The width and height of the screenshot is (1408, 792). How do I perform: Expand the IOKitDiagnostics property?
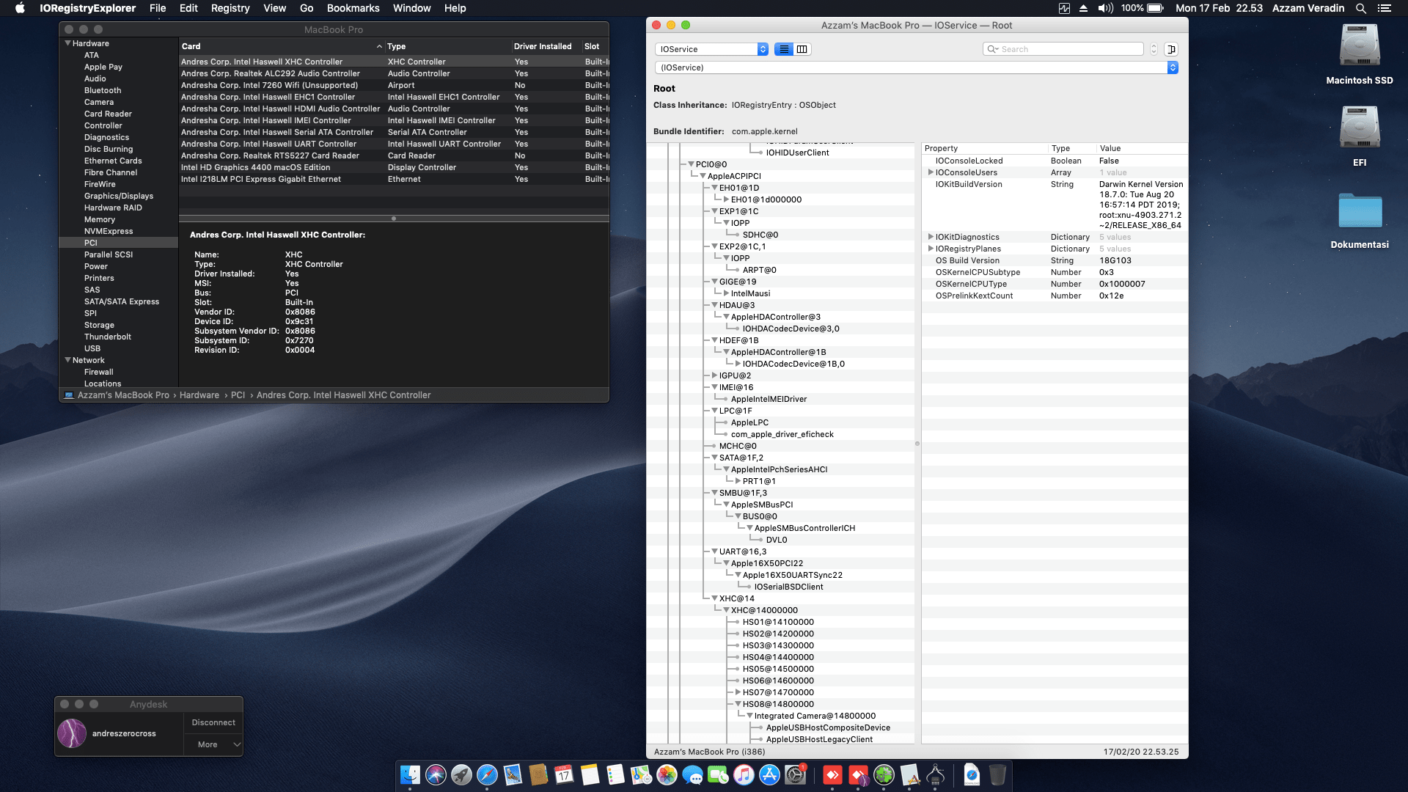point(931,237)
